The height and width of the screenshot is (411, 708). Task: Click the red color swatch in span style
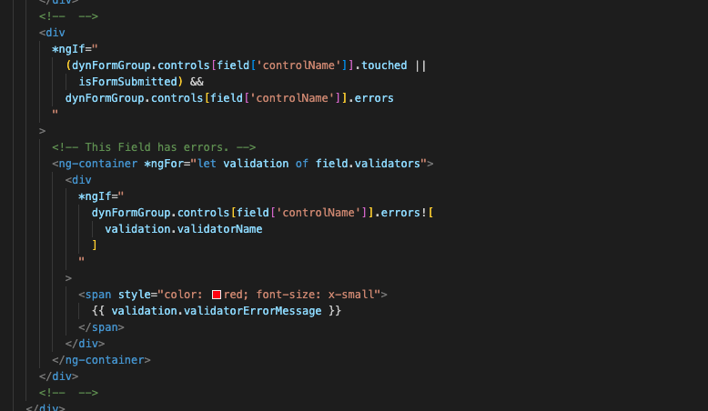pos(217,295)
